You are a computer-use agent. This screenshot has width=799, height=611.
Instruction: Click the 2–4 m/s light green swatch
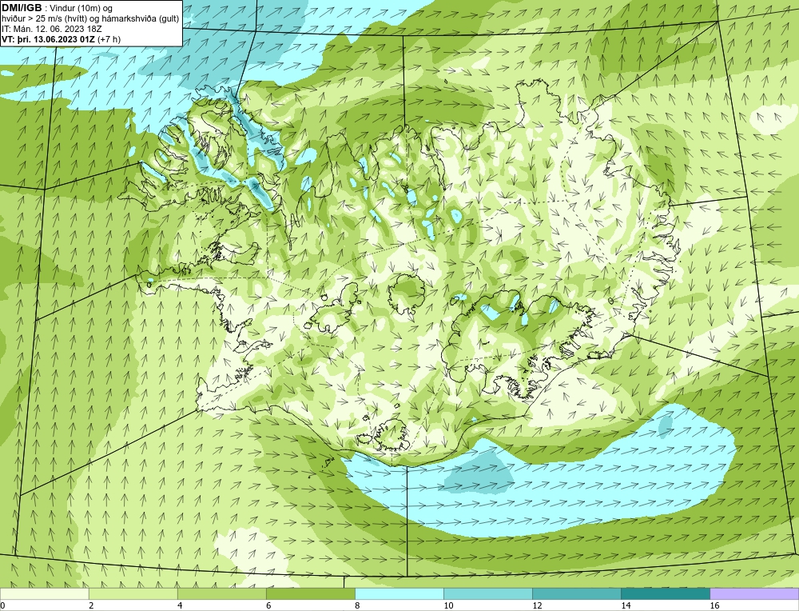(133, 593)
